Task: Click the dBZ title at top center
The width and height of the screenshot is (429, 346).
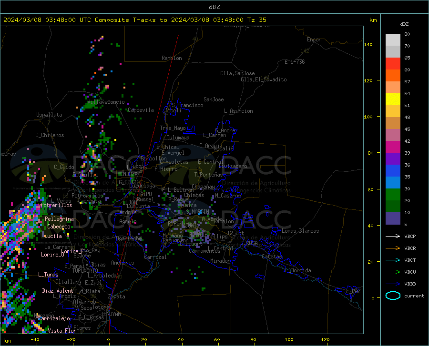Action: 214,7
